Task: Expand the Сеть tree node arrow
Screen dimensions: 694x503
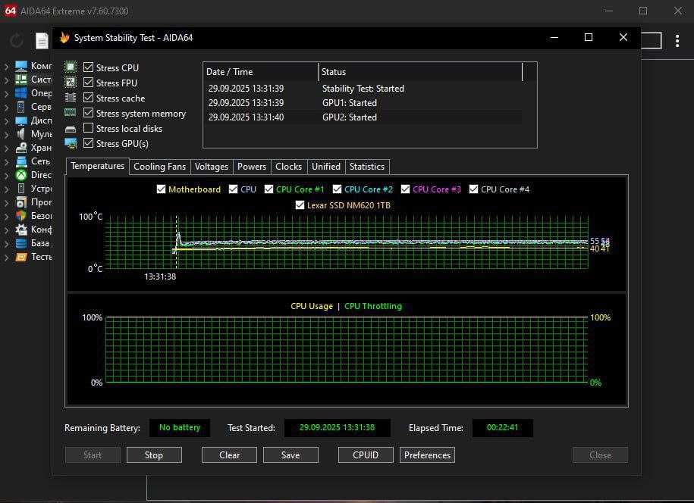Action: point(6,162)
